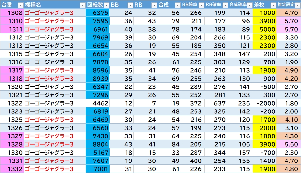The height and width of the screenshot is (173, 301).
Task: Select machine number cell 1308
Action: 12,12
